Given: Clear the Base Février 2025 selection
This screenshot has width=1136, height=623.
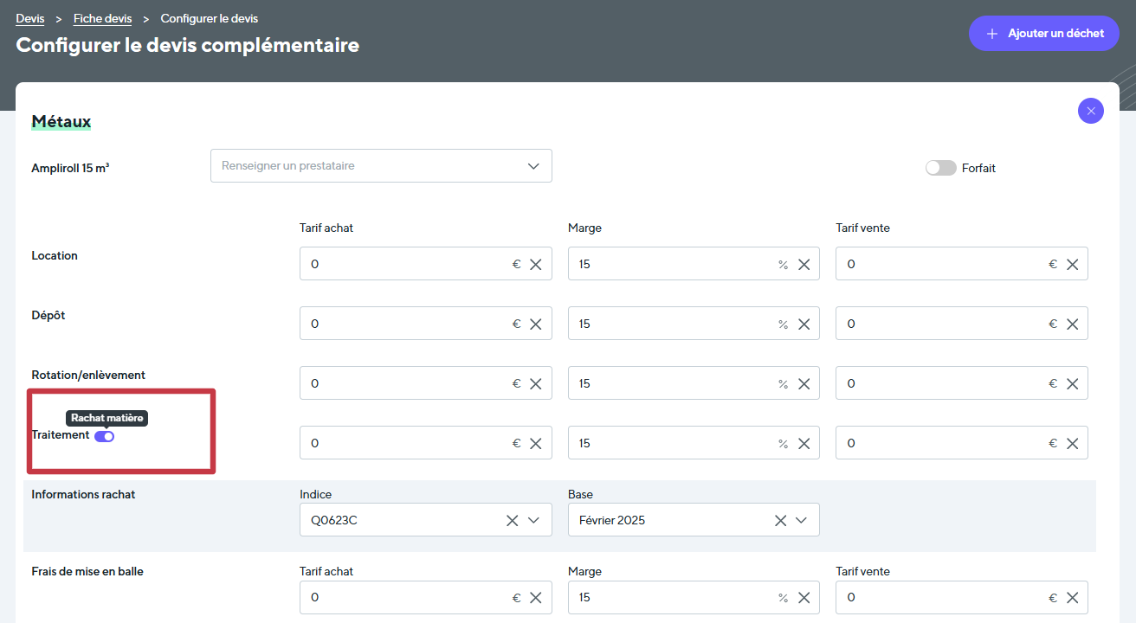Looking at the screenshot, I should tap(780, 521).
